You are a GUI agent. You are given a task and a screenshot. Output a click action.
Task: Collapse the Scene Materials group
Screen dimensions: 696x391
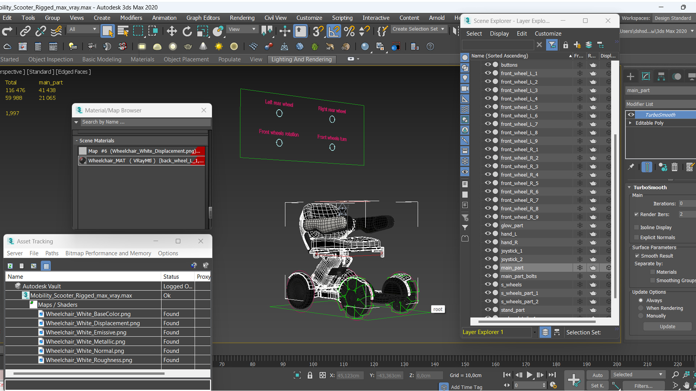(x=76, y=140)
